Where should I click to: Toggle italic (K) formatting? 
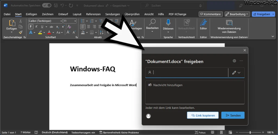(x=36, y=27)
